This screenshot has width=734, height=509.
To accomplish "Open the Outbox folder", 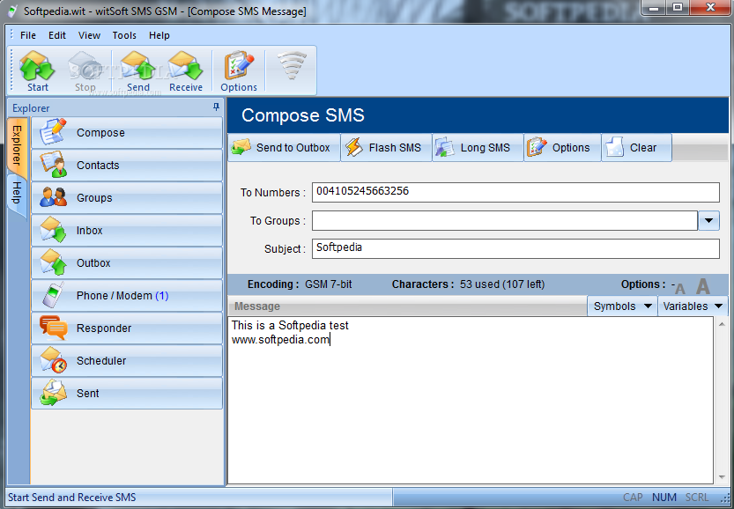I will (x=127, y=263).
